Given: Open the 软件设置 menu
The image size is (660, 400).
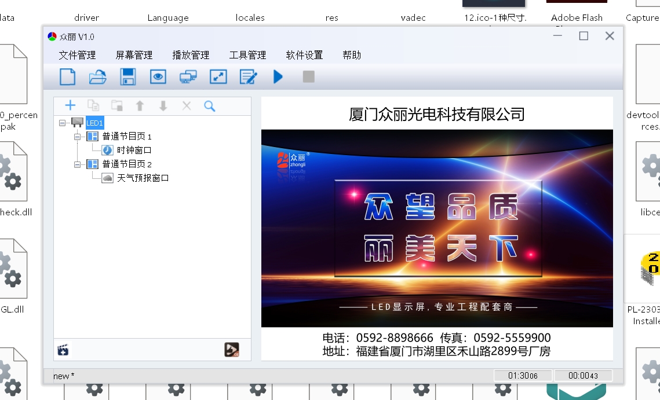Looking at the screenshot, I should tap(305, 55).
